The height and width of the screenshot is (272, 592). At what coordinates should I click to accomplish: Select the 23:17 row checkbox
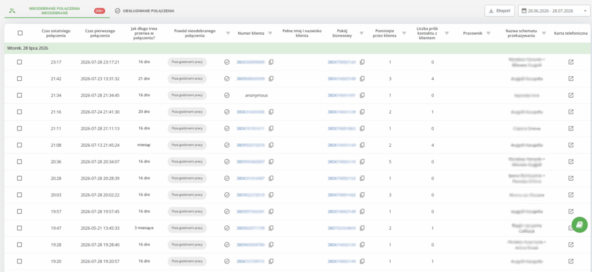pos(20,62)
